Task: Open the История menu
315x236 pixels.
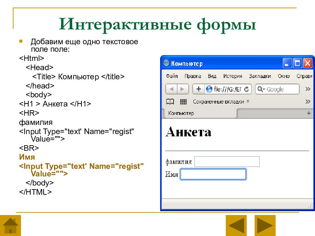Action: 233,76
